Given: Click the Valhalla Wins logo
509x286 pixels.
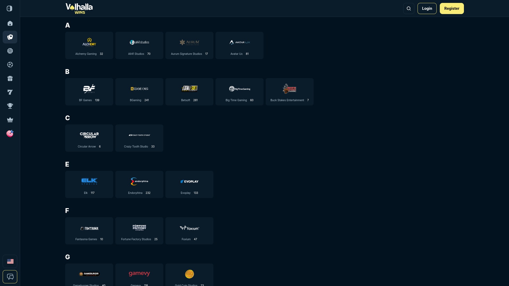Looking at the screenshot, I should (79, 8).
